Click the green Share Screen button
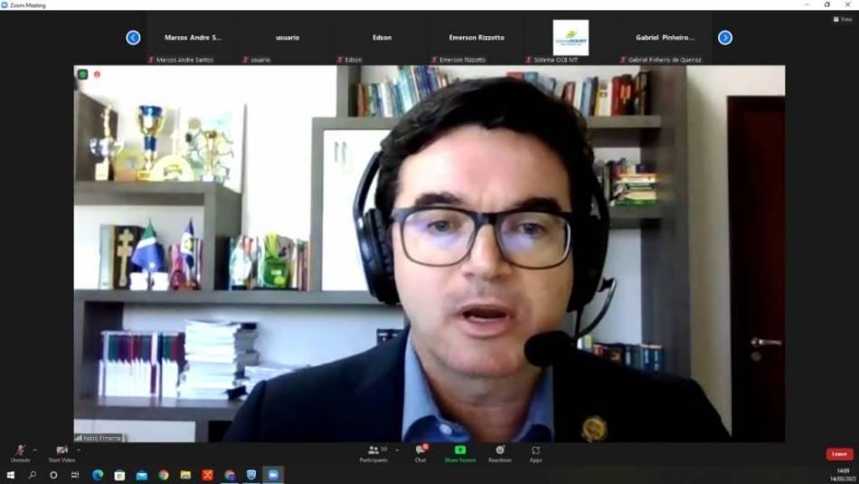The height and width of the screenshot is (484, 859). pyautogui.click(x=460, y=453)
